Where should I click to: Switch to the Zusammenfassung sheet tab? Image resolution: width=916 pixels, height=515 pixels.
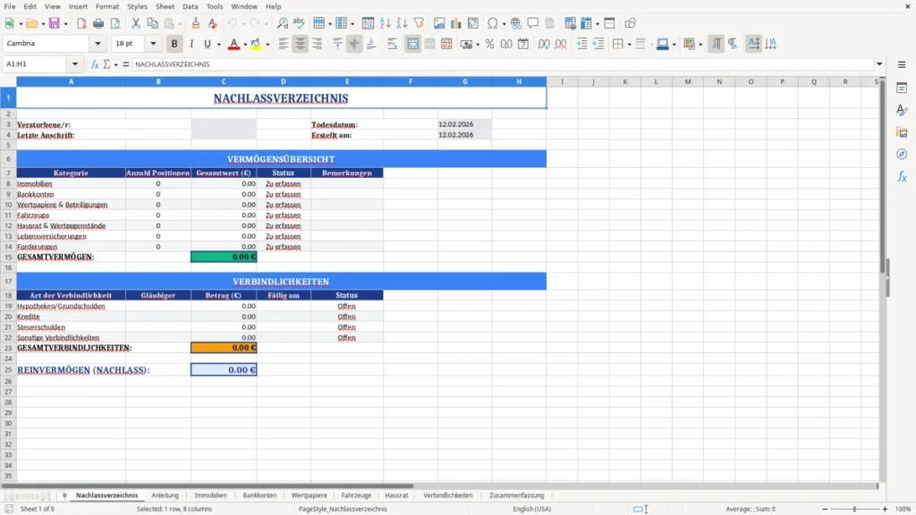516,495
